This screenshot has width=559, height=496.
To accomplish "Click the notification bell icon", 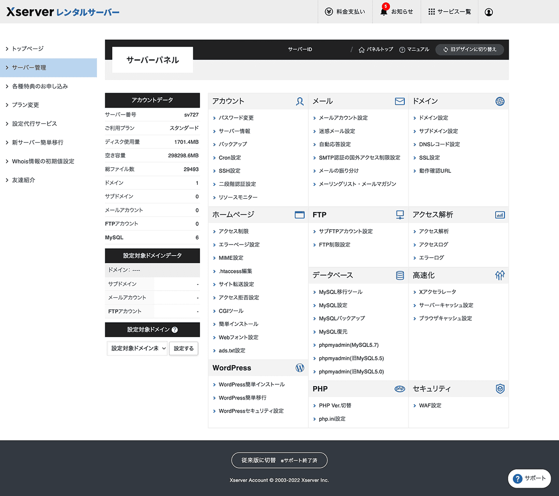I will pos(384,12).
